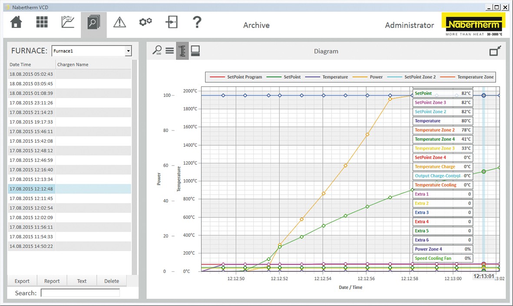Sort by Chargen Name column header
Screen dimensions: 513x306
[93, 64]
